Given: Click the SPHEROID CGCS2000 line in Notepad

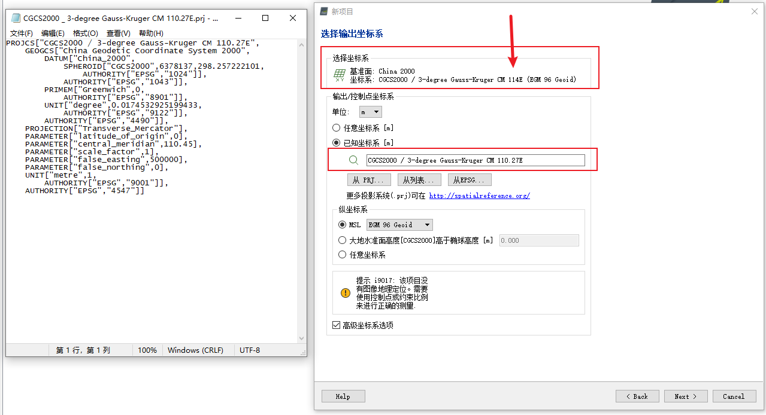Looking at the screenshot, I should point(164,66).
